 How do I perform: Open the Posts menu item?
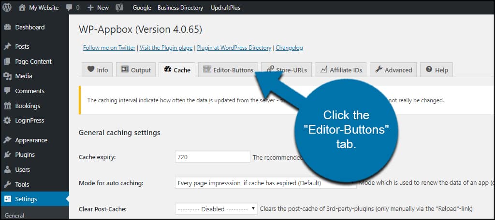[x=34, y=47]
